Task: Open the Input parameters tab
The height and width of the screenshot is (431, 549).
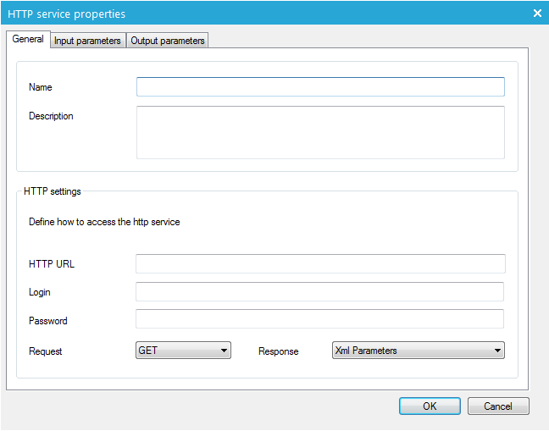Action: (87, 41)
